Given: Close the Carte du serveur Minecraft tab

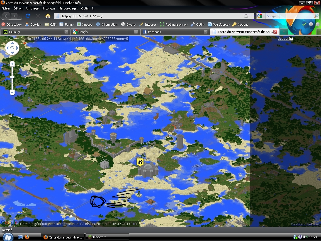Looking at the screenshot, I should (x=275, y=32).
